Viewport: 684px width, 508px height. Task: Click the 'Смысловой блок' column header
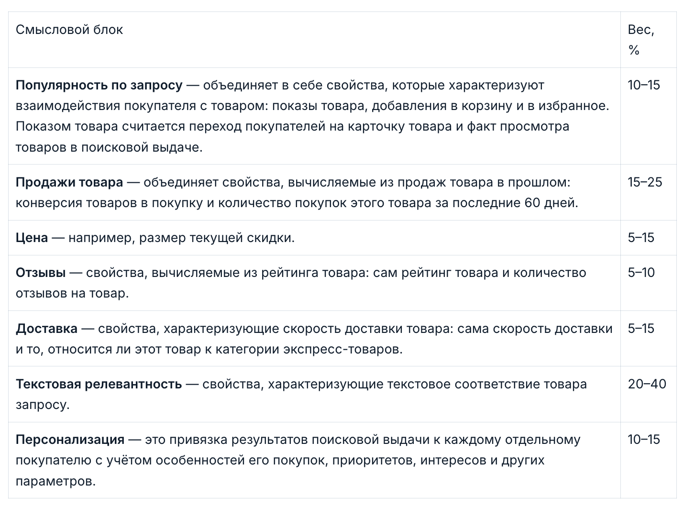coord(69,30)
